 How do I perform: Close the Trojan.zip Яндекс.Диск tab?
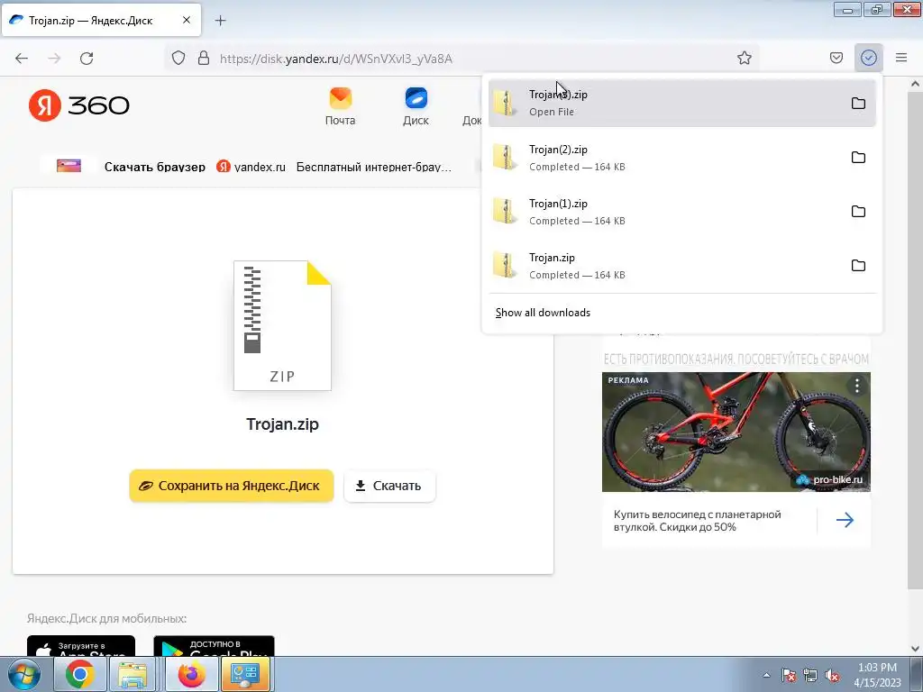tap(186, 20)
